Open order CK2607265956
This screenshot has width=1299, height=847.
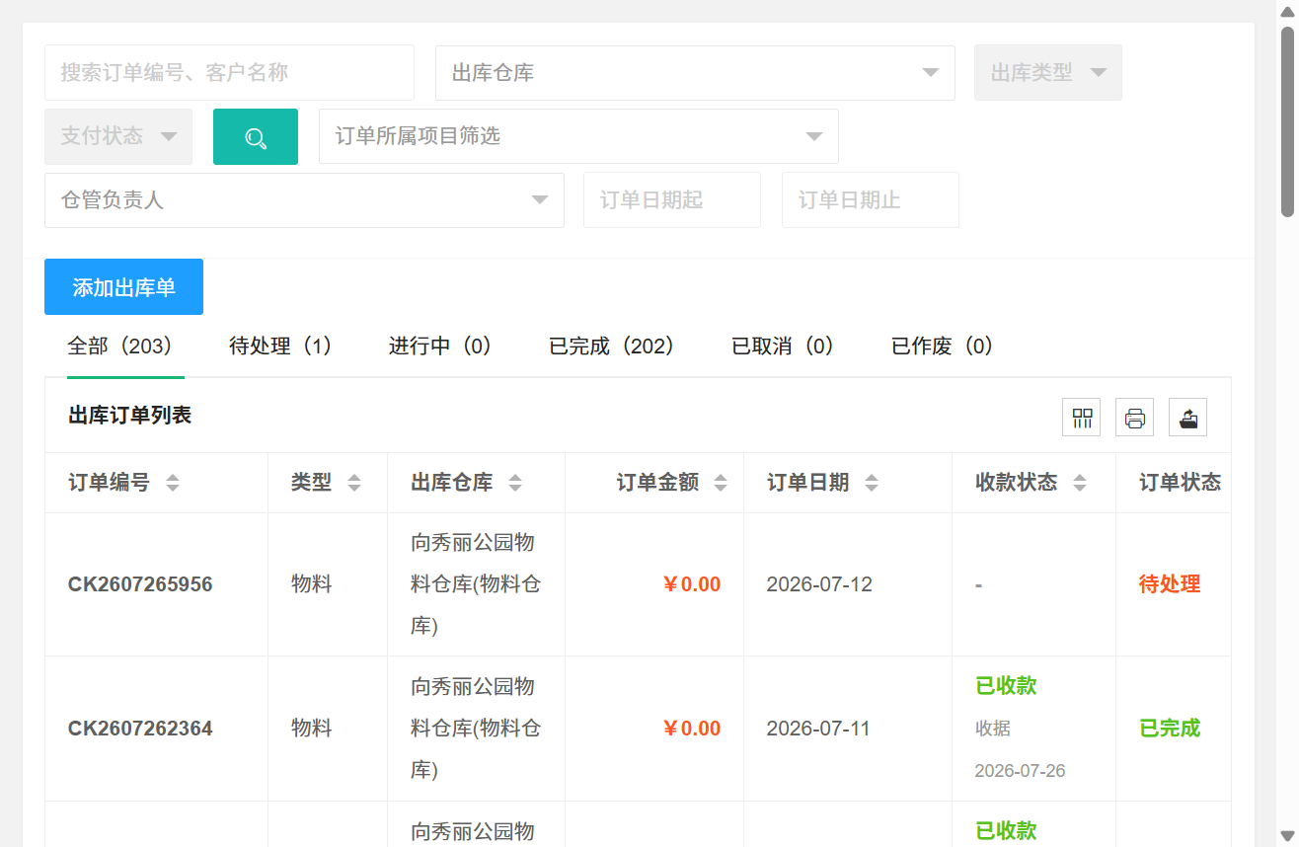[x=140, y=584]
